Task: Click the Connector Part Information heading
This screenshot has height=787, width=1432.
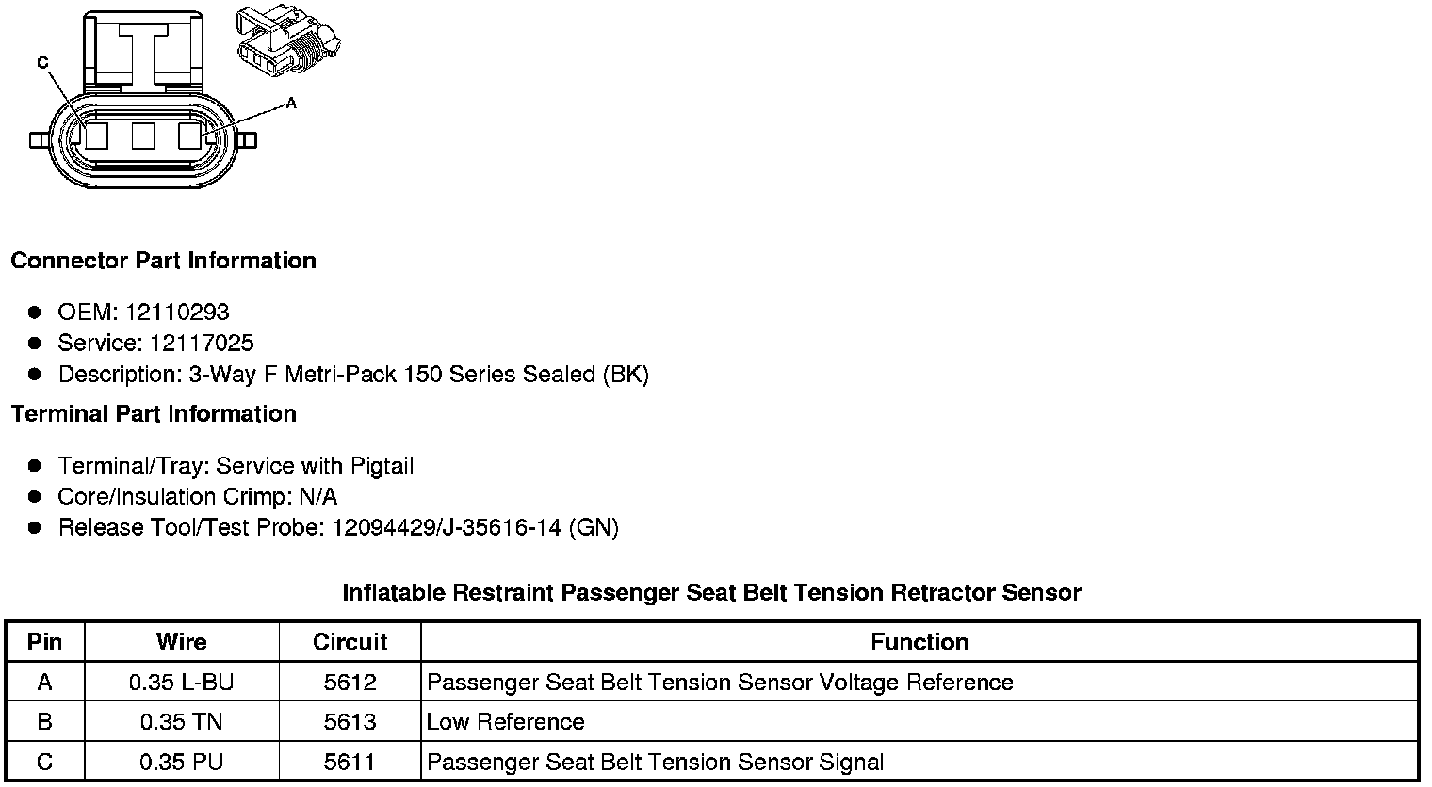Action: (x=163, y=261)
